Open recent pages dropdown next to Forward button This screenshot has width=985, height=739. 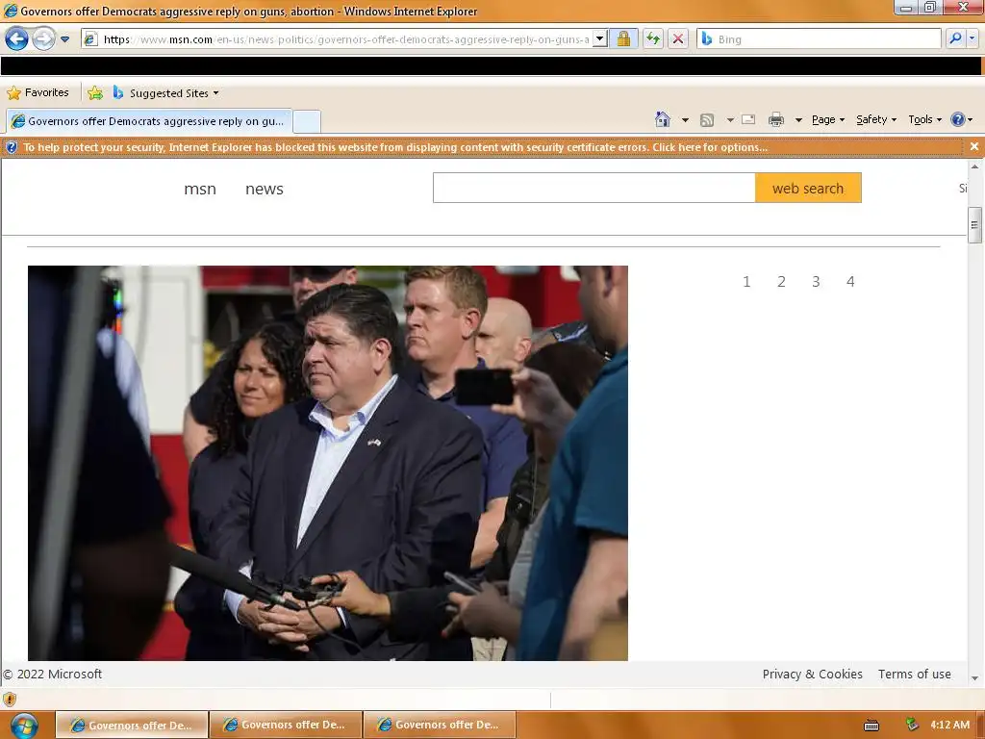tap(64, 38)
